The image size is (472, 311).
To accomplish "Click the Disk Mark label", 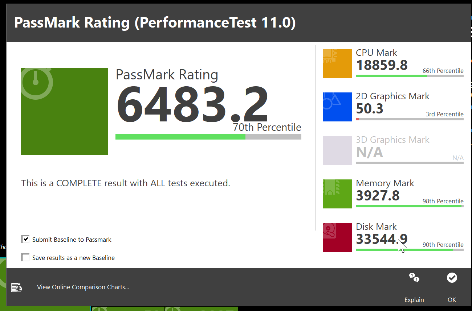I will click(377, 227).
